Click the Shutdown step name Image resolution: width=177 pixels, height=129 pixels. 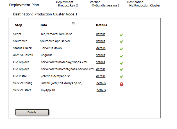point(20,41)
